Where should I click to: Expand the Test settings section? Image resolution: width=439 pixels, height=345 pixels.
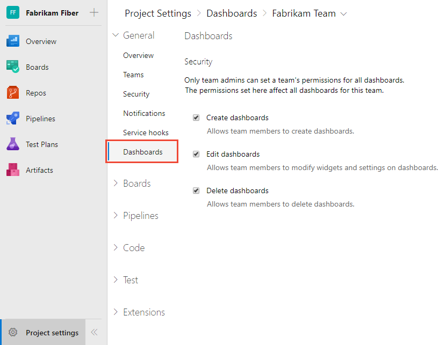[x=116, y=280]
